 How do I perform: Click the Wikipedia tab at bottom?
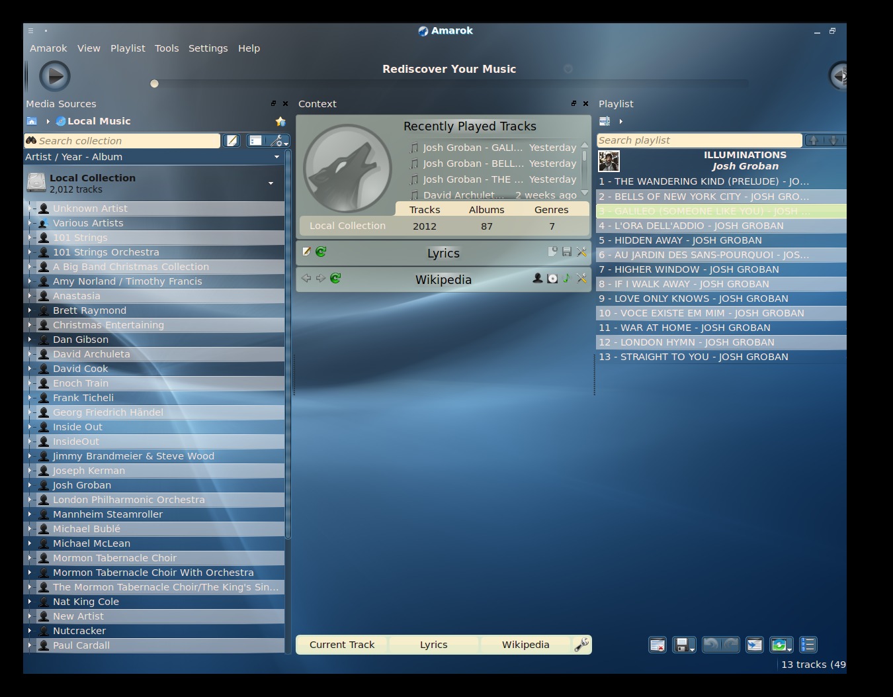(525, 645)
